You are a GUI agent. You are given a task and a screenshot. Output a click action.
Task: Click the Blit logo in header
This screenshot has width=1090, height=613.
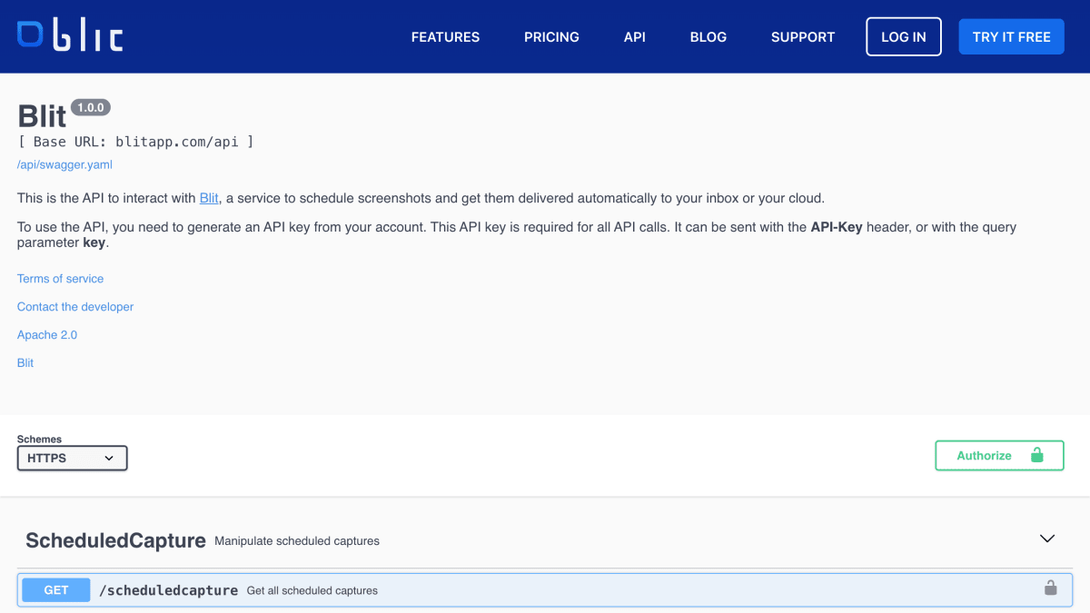pos(70,36)
